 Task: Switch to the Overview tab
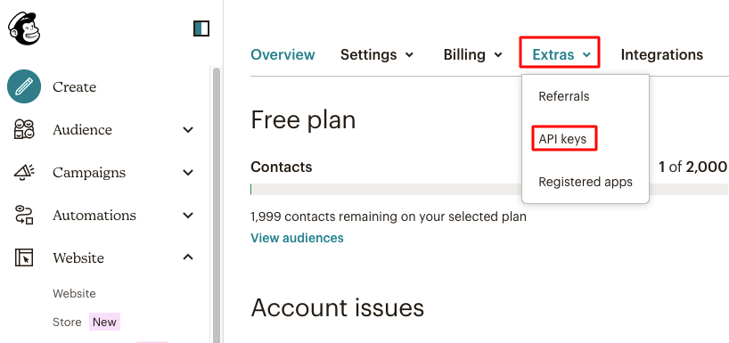pos(283,55)
